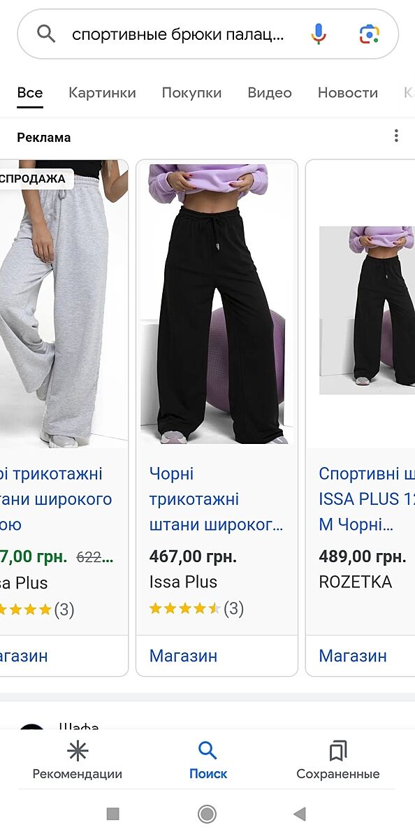
Task: Click Магазин link under ROZETKA product
Action: (353, 656)
